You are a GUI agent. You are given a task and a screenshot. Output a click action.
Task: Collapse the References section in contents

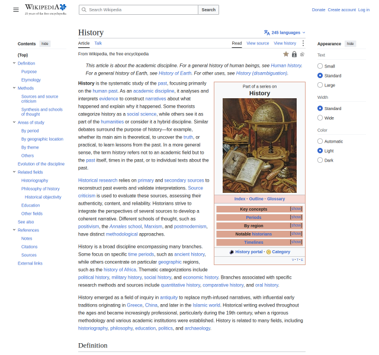14,230
